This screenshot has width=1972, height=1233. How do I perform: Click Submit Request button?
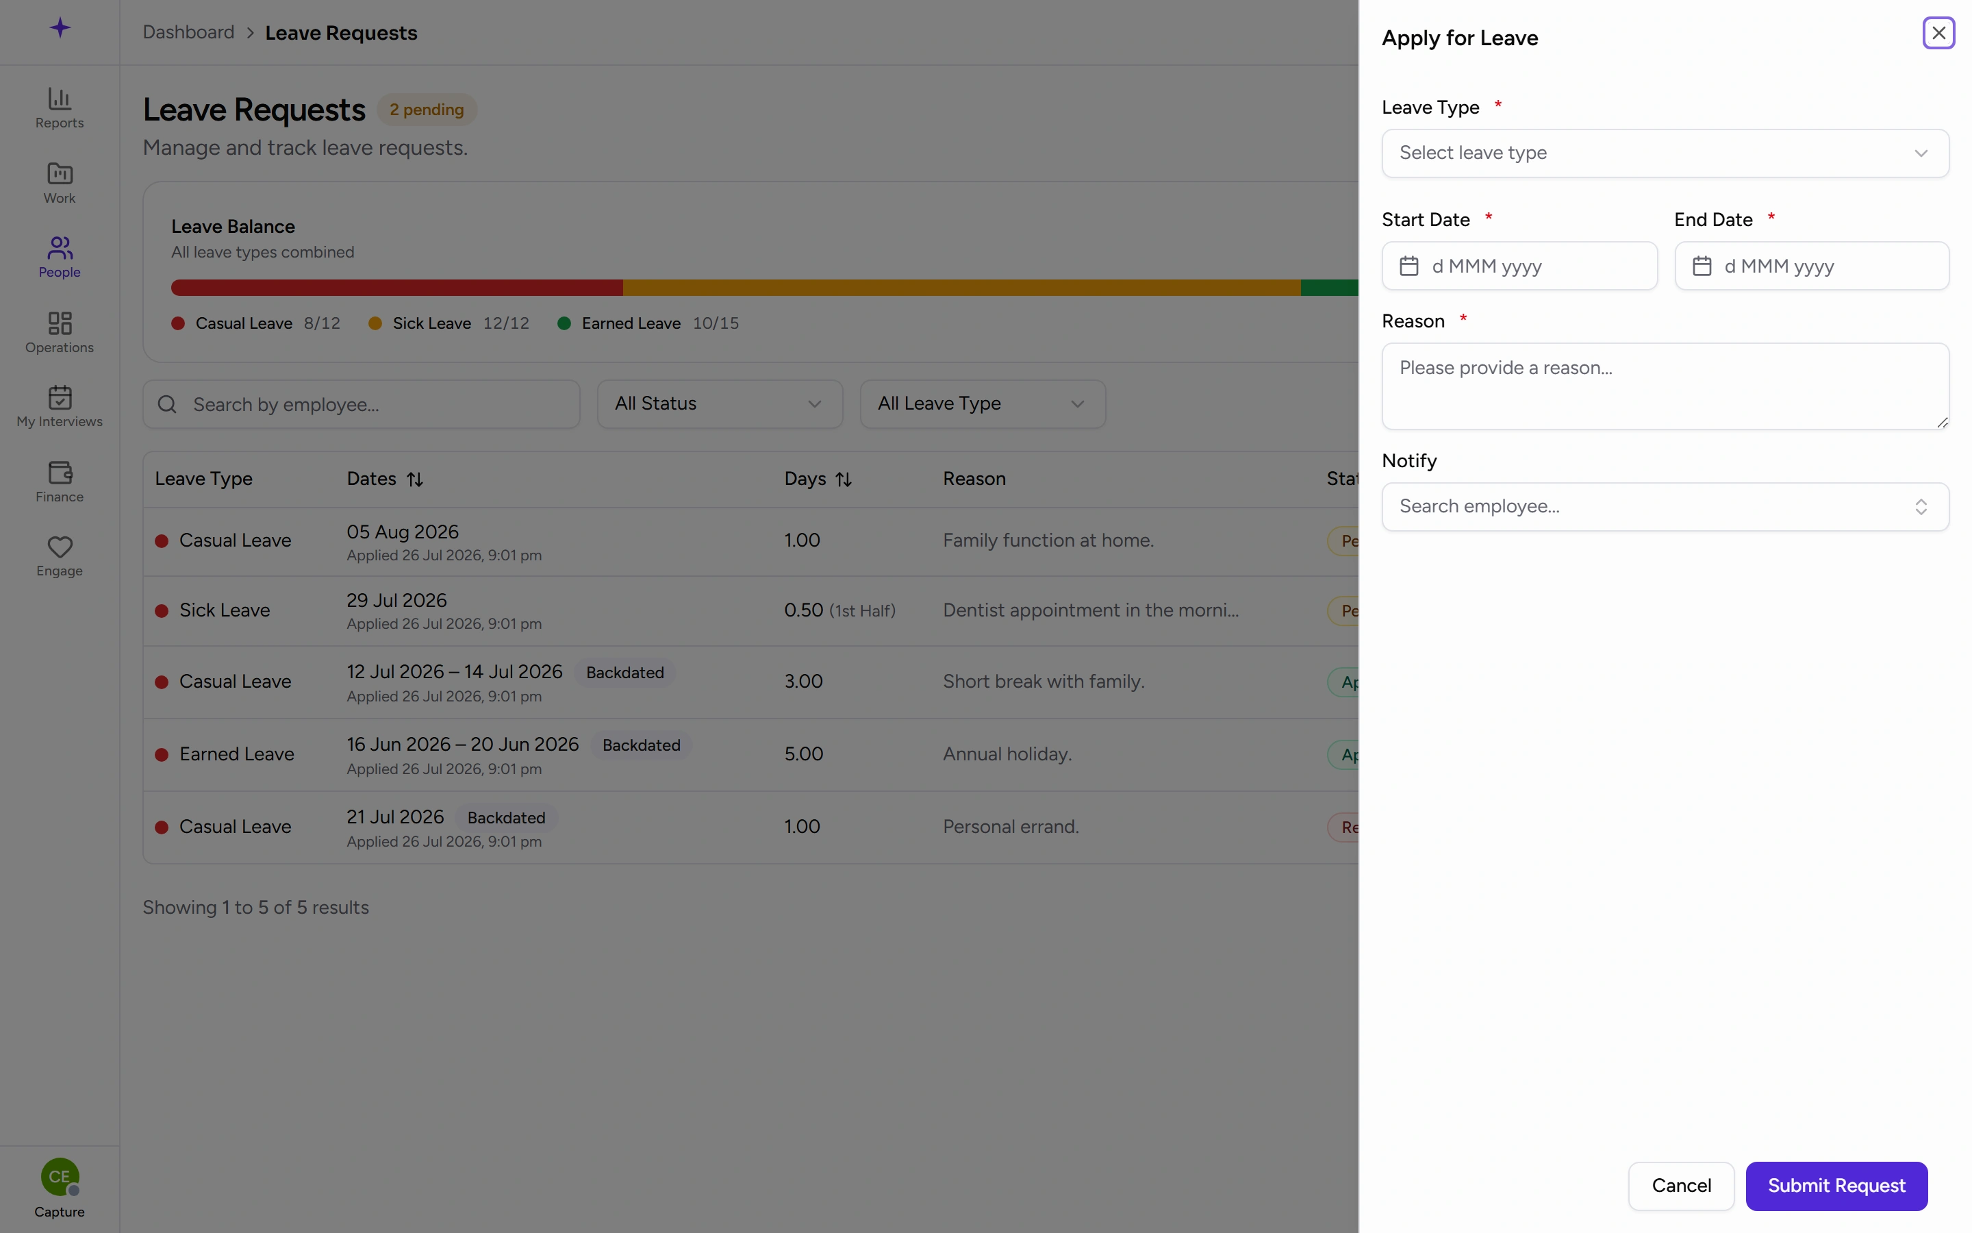click(x=1836, y=1186)
